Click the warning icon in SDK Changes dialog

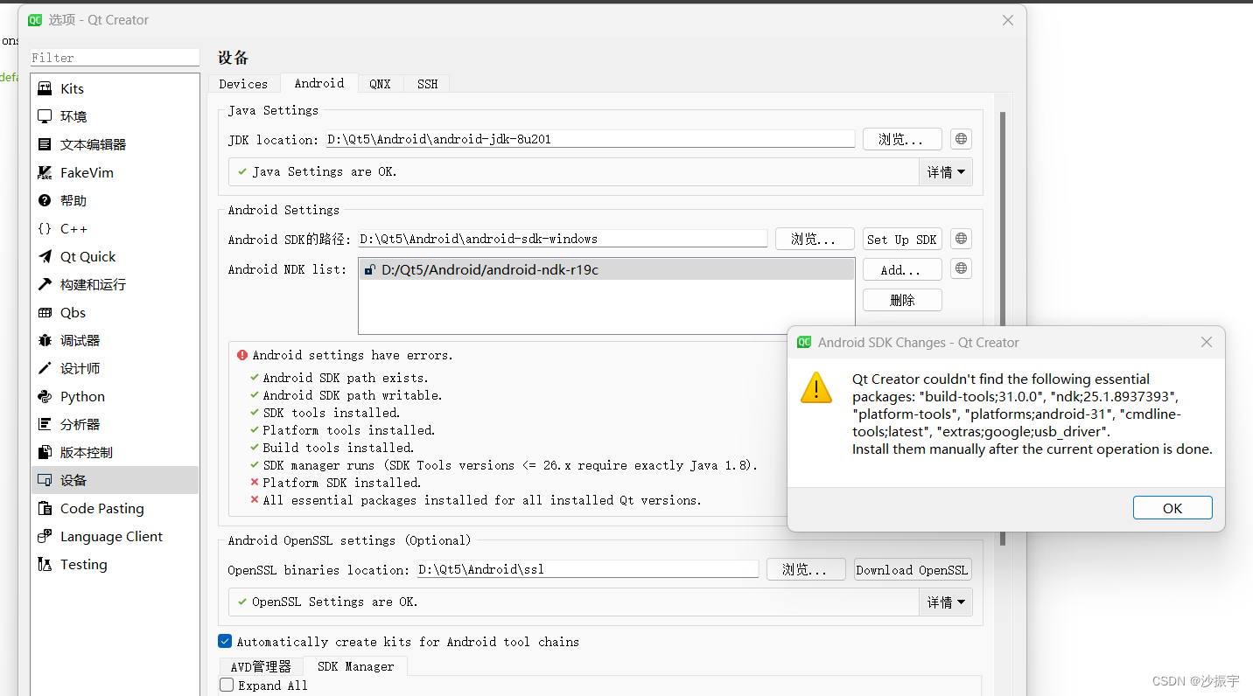pyautogui.click(x=816, y=387)
